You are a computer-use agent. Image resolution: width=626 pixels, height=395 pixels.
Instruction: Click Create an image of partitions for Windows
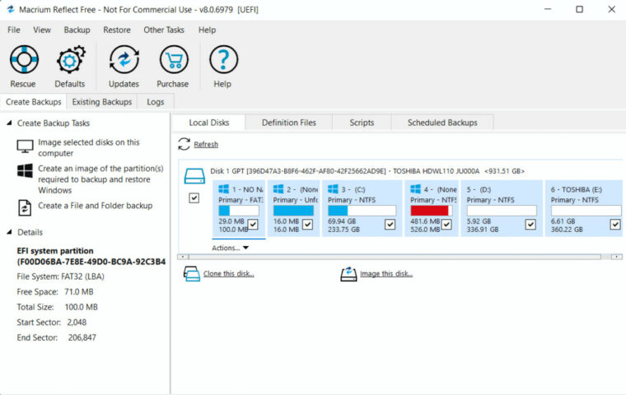click(100, 179)
